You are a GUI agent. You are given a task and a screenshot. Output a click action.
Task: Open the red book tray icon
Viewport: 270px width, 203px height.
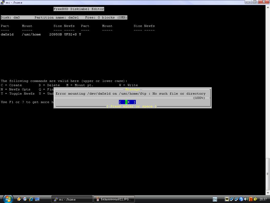click(251, 199)
